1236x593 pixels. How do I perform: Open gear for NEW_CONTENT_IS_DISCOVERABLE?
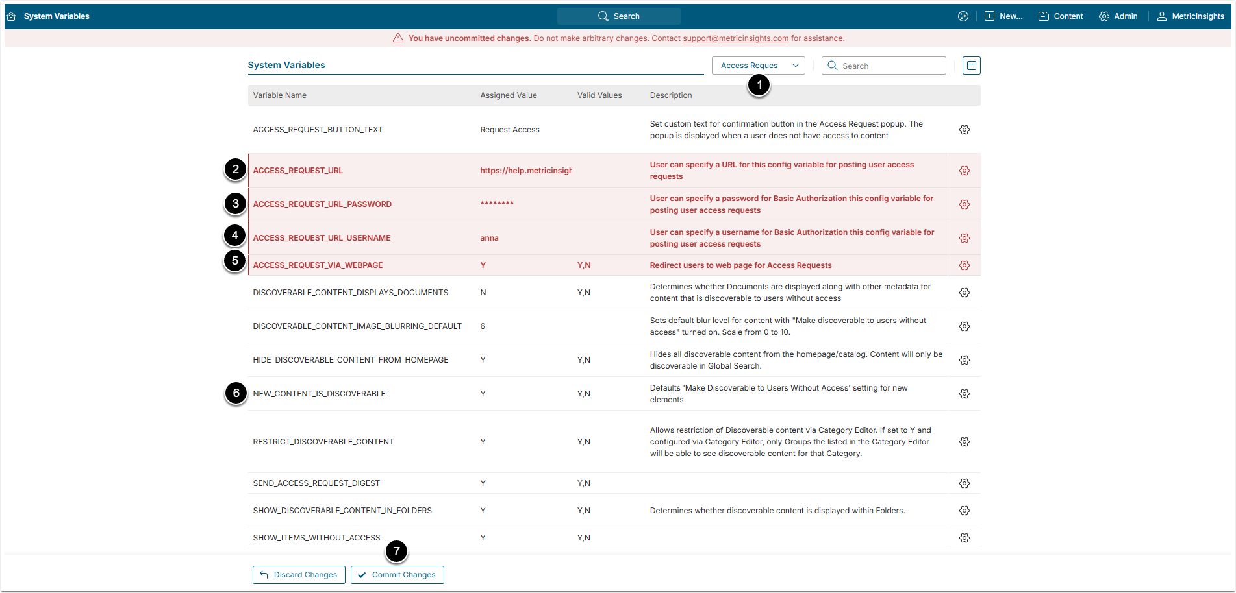(965, 394)
